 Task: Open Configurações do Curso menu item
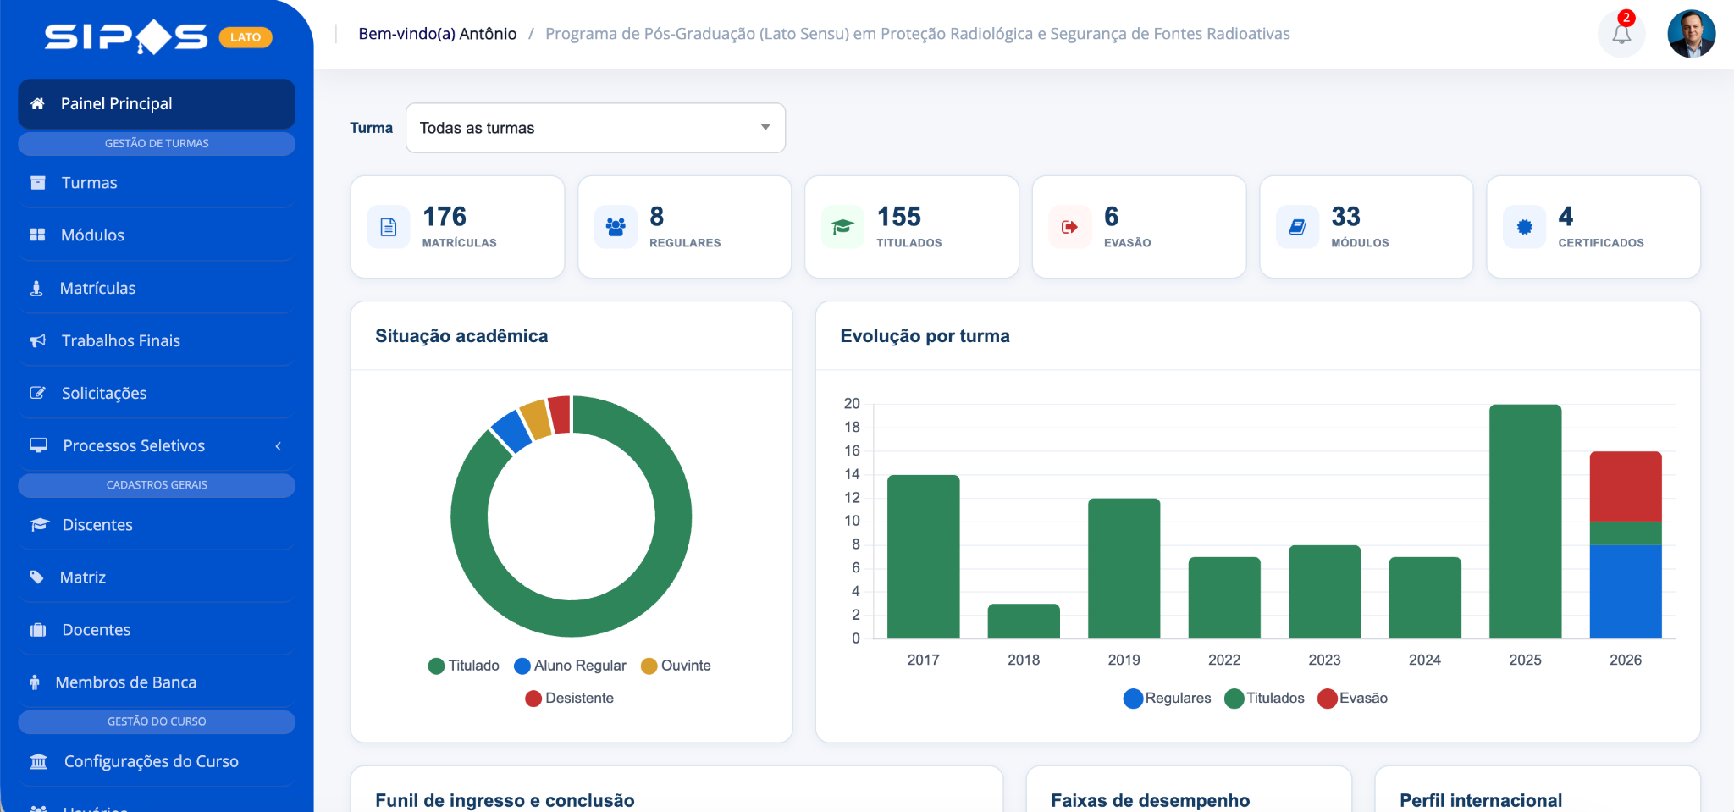pos(157,761)
